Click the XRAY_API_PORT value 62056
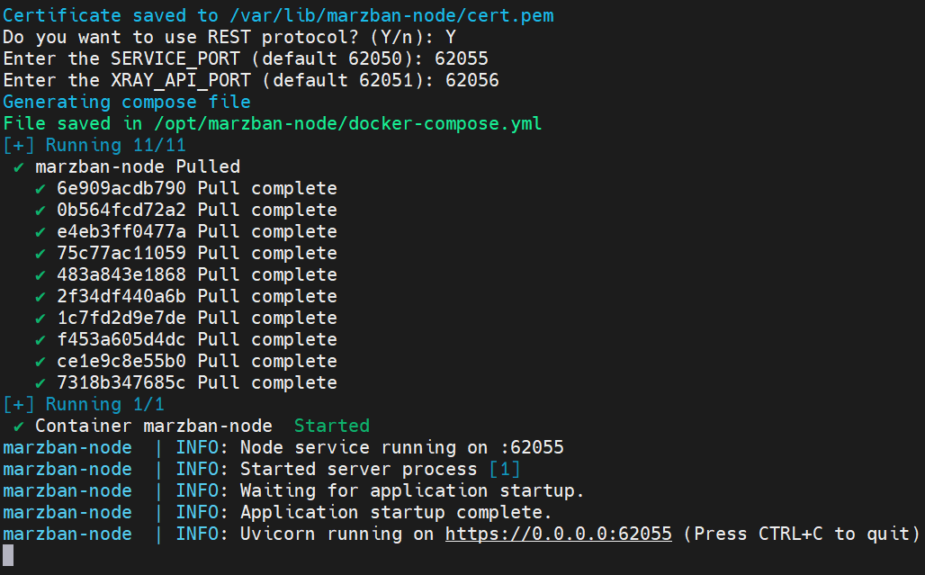925x575 pixels. click(x=471, y=80)
